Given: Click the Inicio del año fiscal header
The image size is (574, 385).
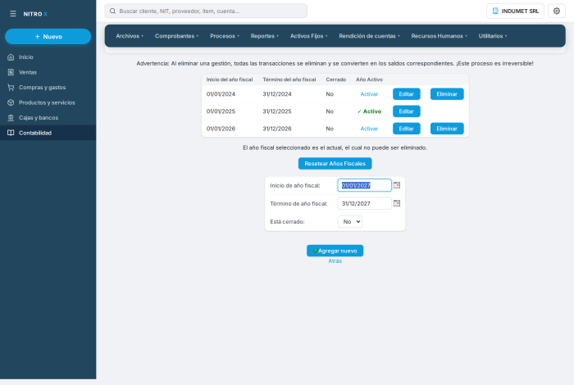Looking at the screenshot, I should [x=230, y=79].
